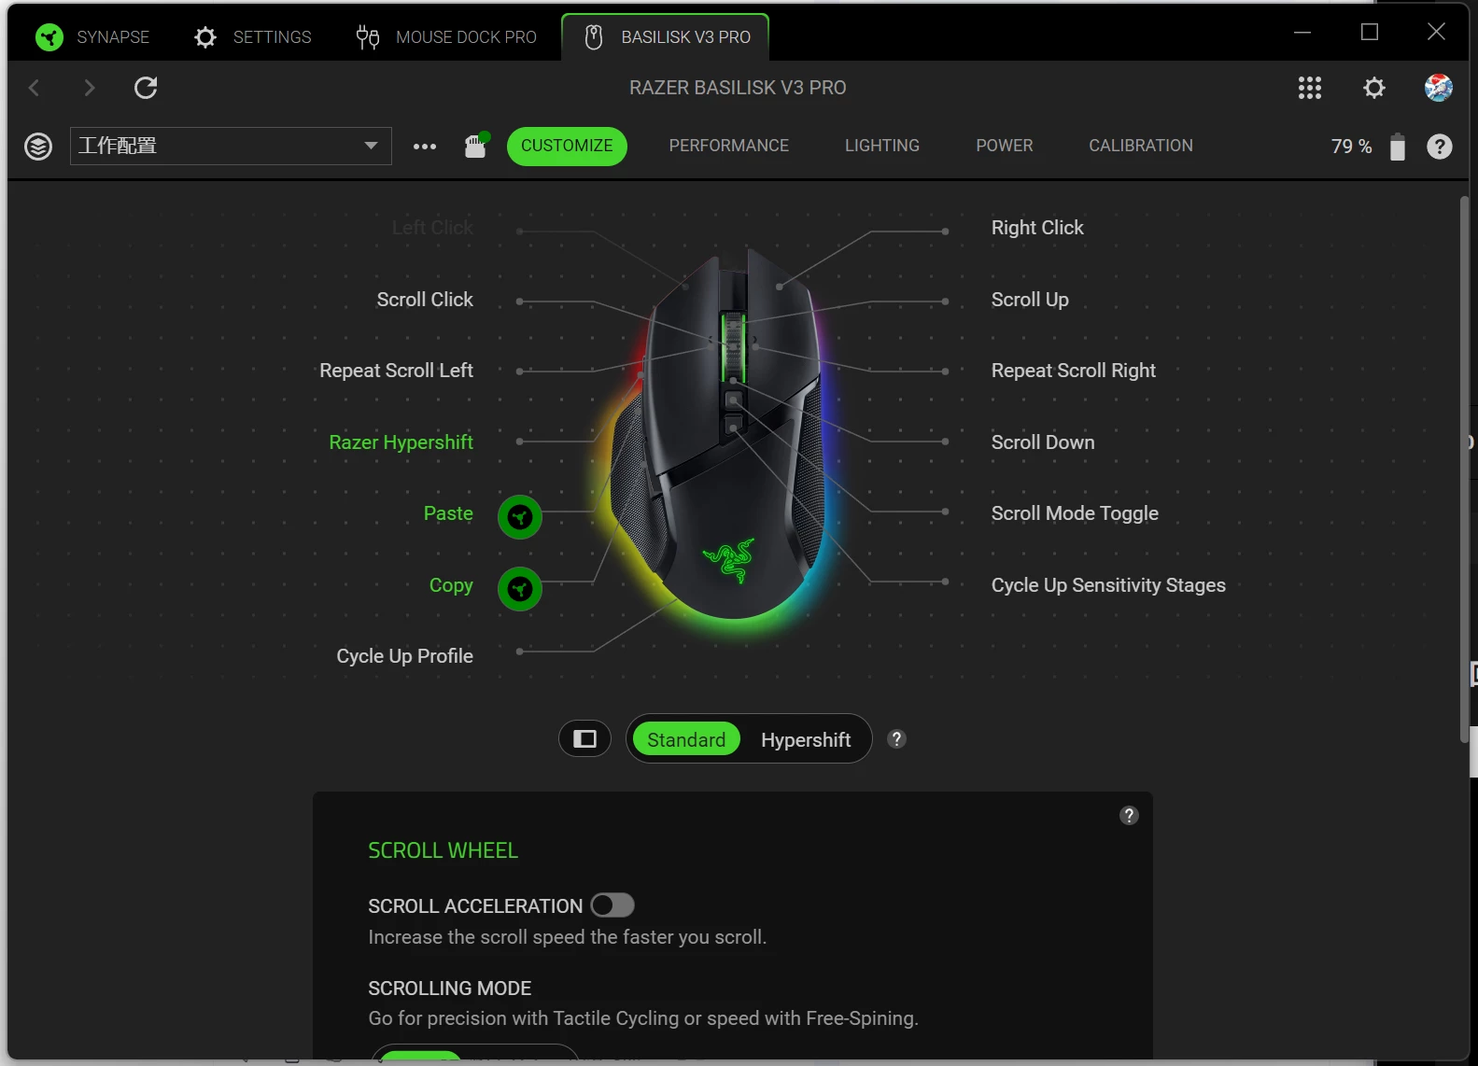Image resolution: width=1478 pixels, height=1066 pixels.
Task: Open the profile options three-dot menu
Action: 425,147
